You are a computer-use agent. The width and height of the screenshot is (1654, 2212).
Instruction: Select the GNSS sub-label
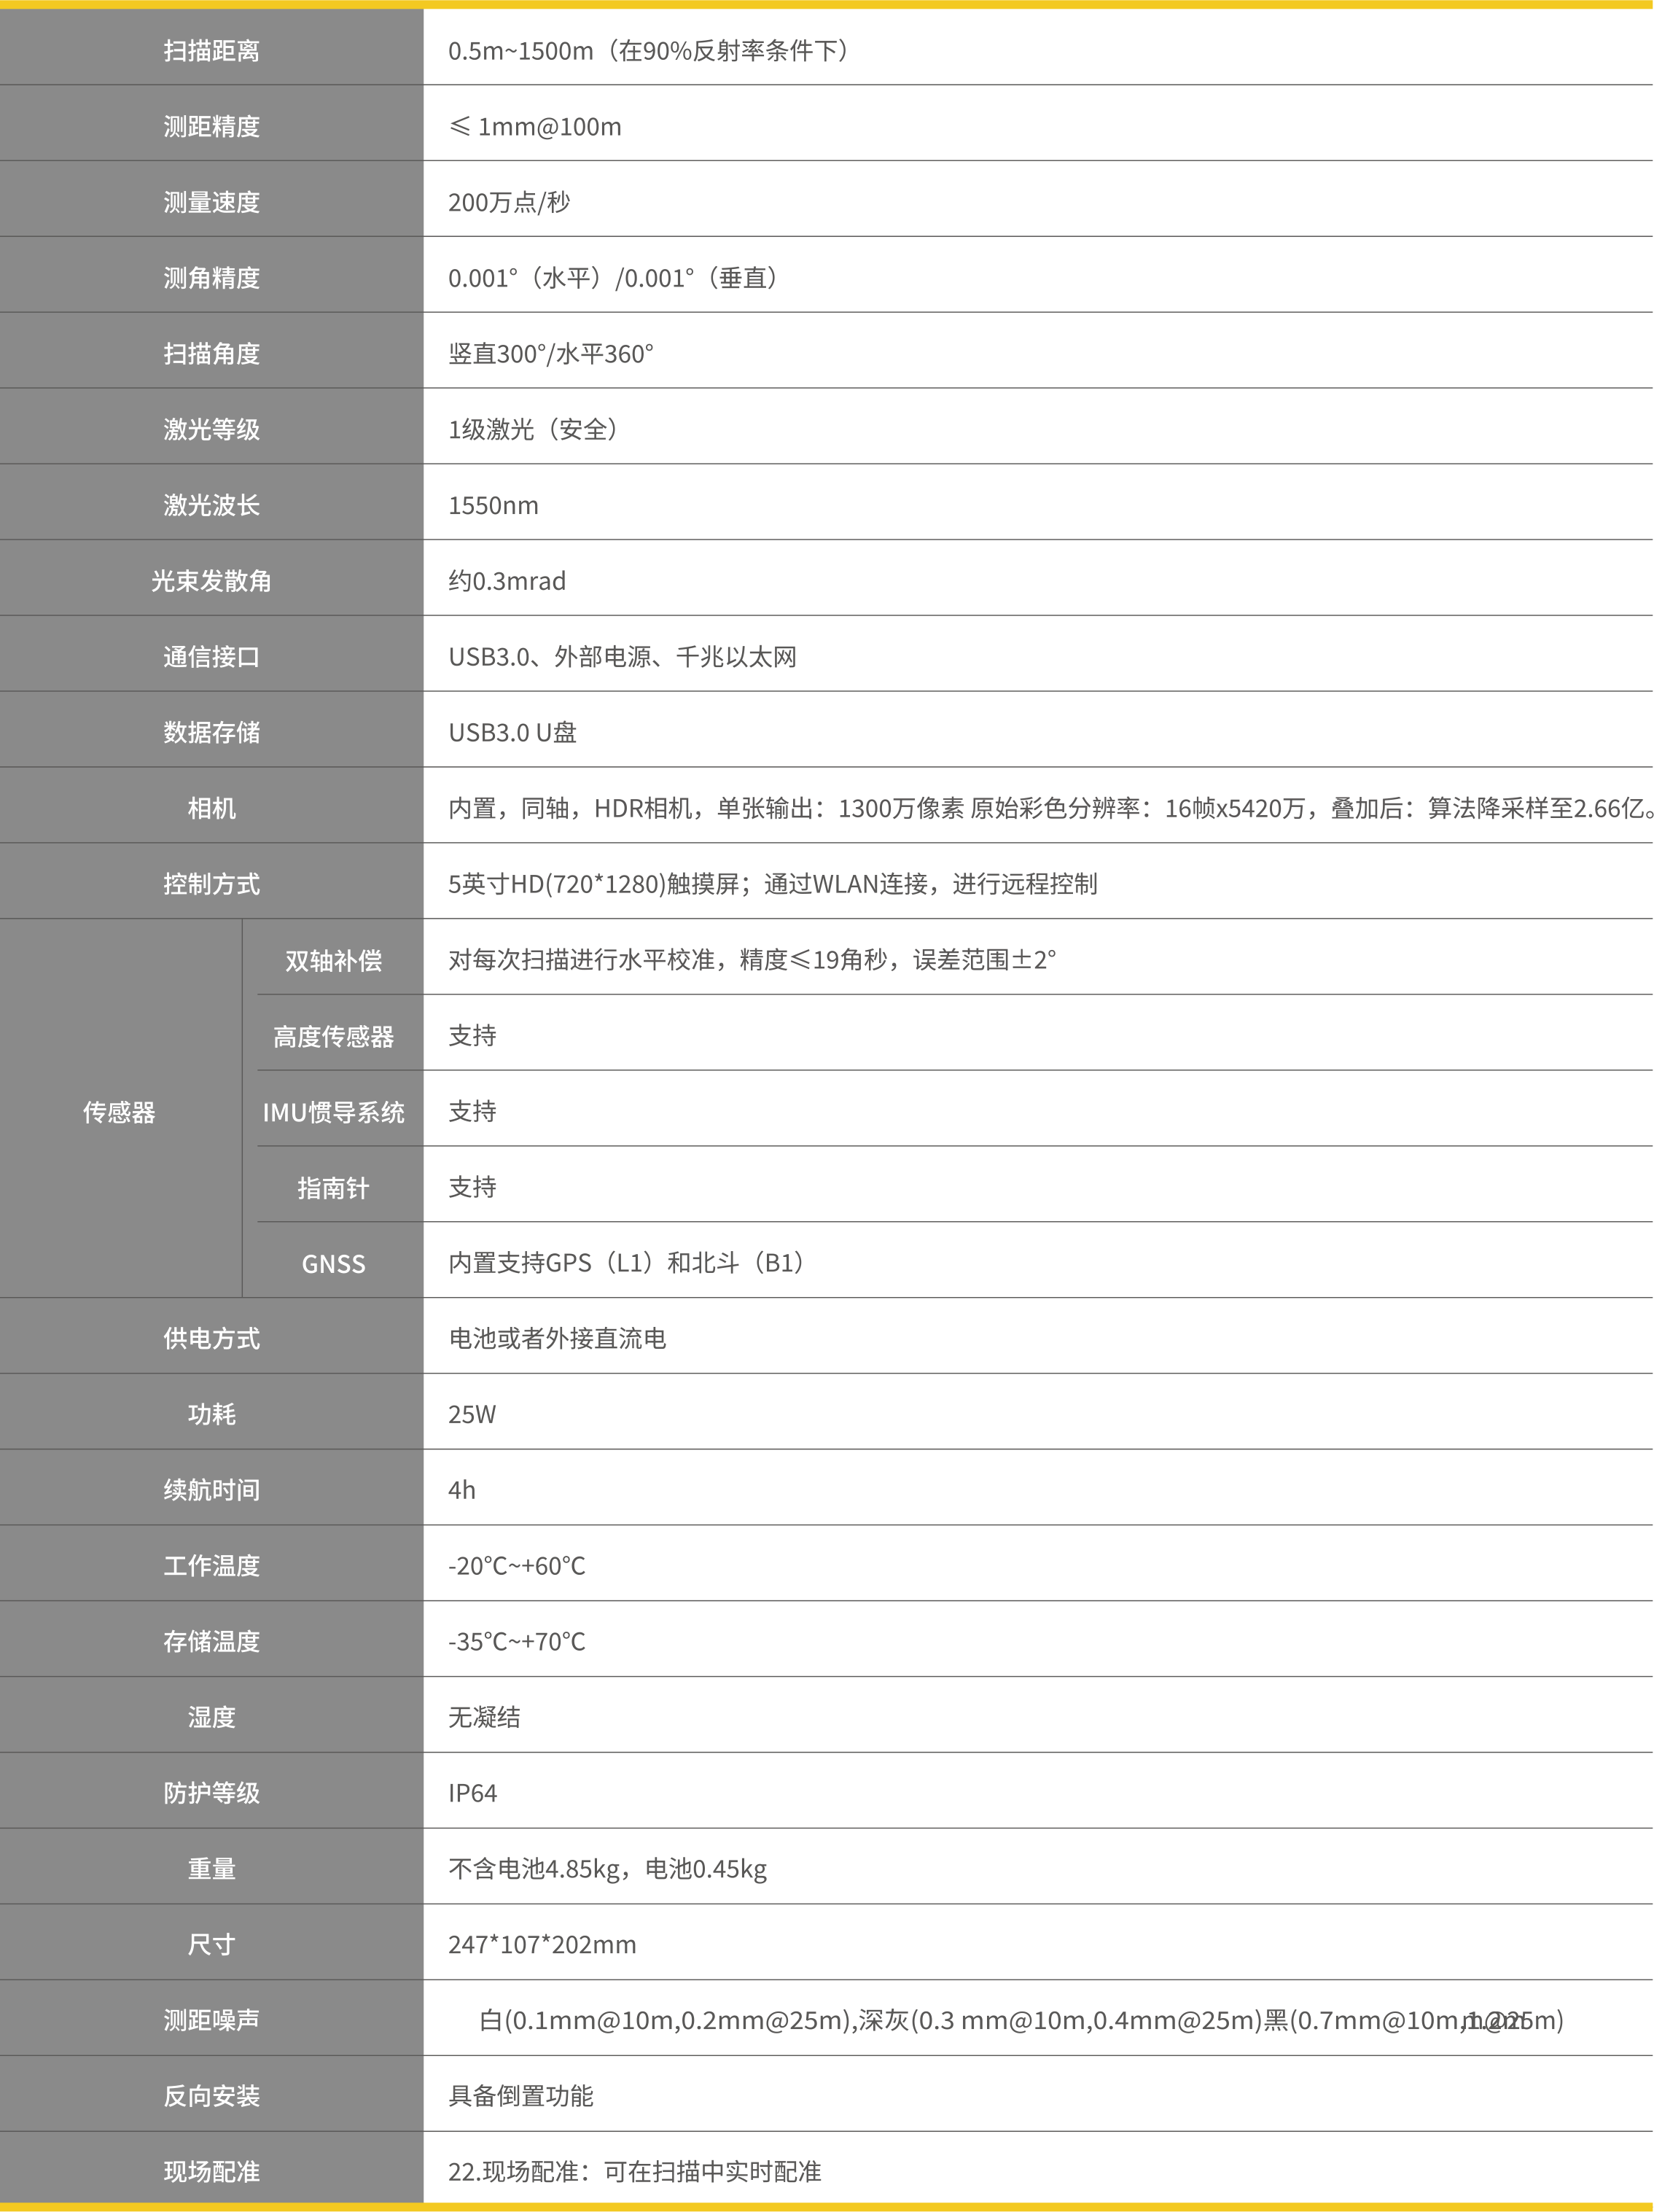333,1264
